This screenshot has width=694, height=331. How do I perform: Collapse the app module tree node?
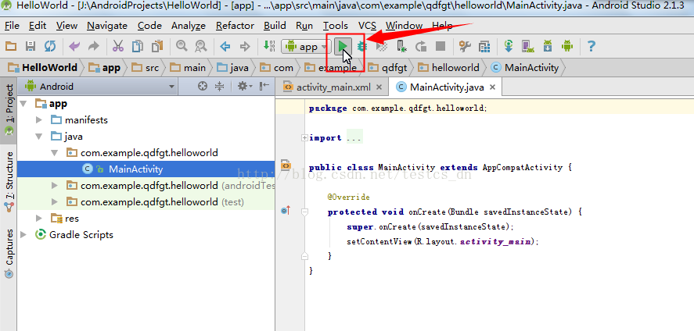(23, 104)
